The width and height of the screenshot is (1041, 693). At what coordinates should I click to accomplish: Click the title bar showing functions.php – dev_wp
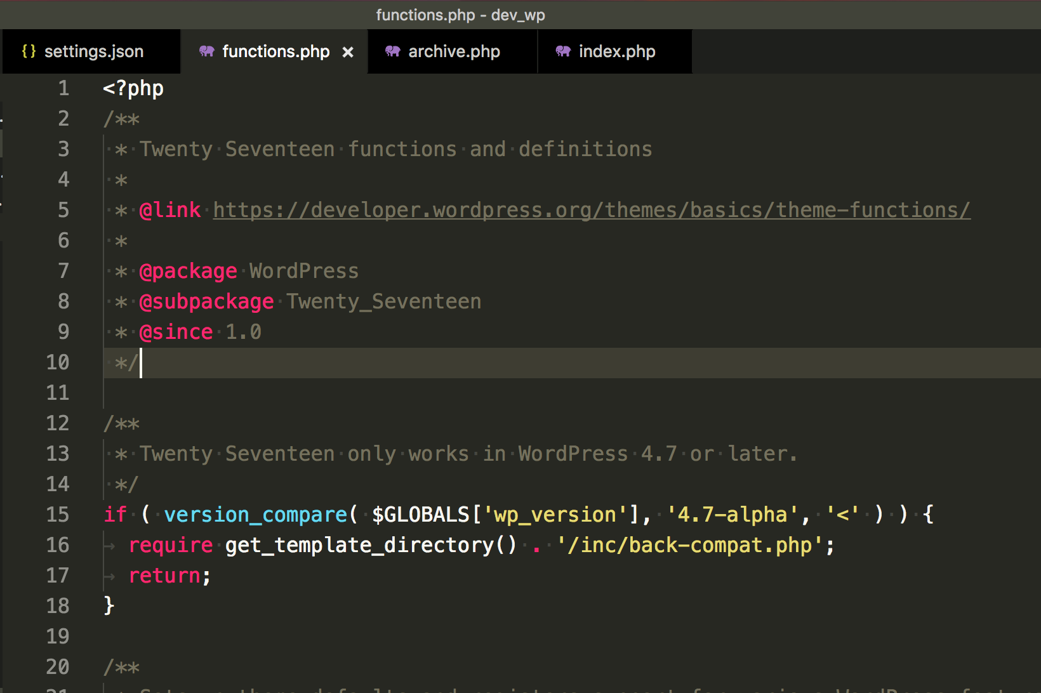460,15
